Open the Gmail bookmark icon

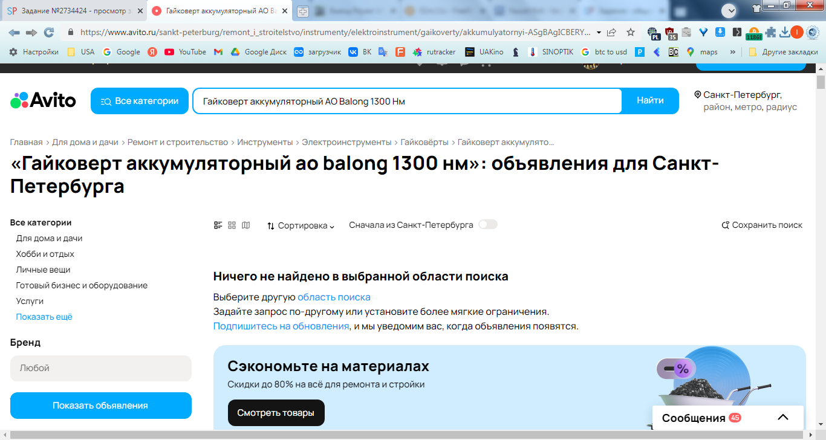coord(218,52)
